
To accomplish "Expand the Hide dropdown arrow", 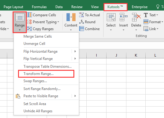I will (8, 29).
